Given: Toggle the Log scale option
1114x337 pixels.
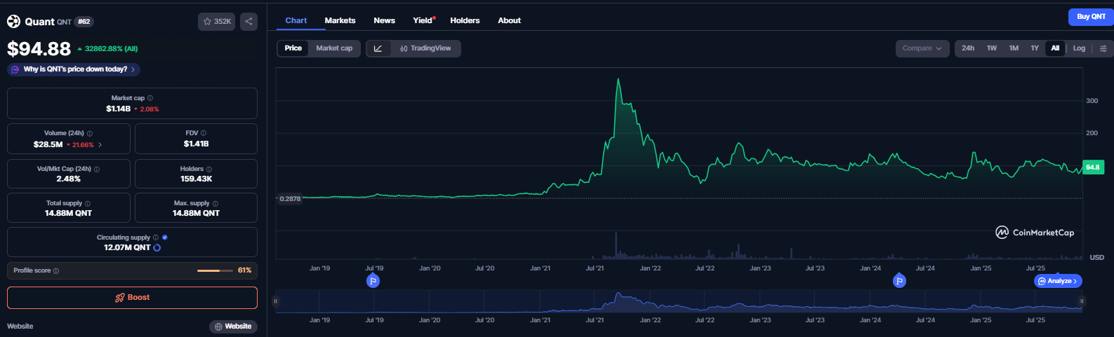Looking at the screenshot, I should click(1079, 48).
